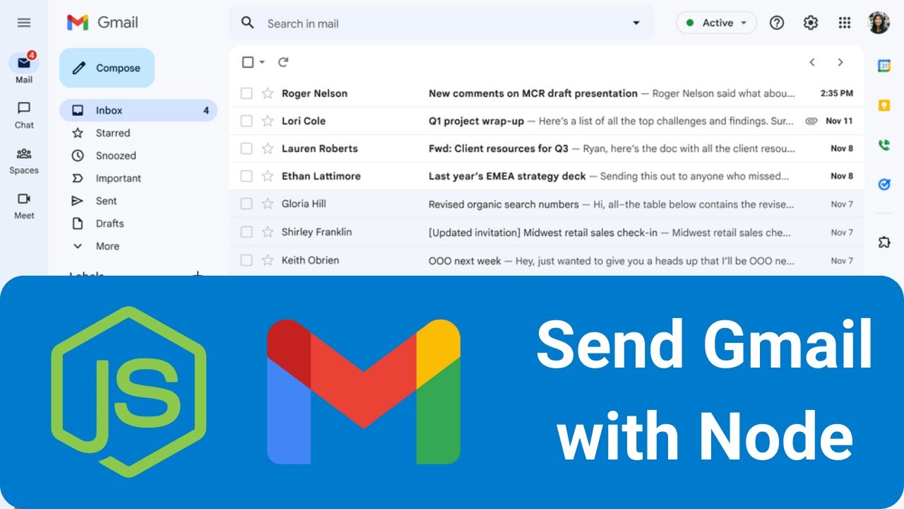Screen dimensions: 904x509
Task: Open Google apps grid icon
Action: [845, 23]
